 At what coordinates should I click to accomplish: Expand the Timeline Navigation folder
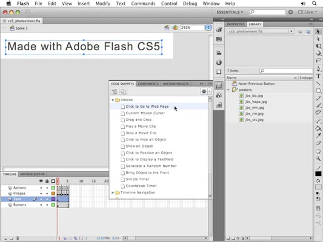(x=113, y=192)
